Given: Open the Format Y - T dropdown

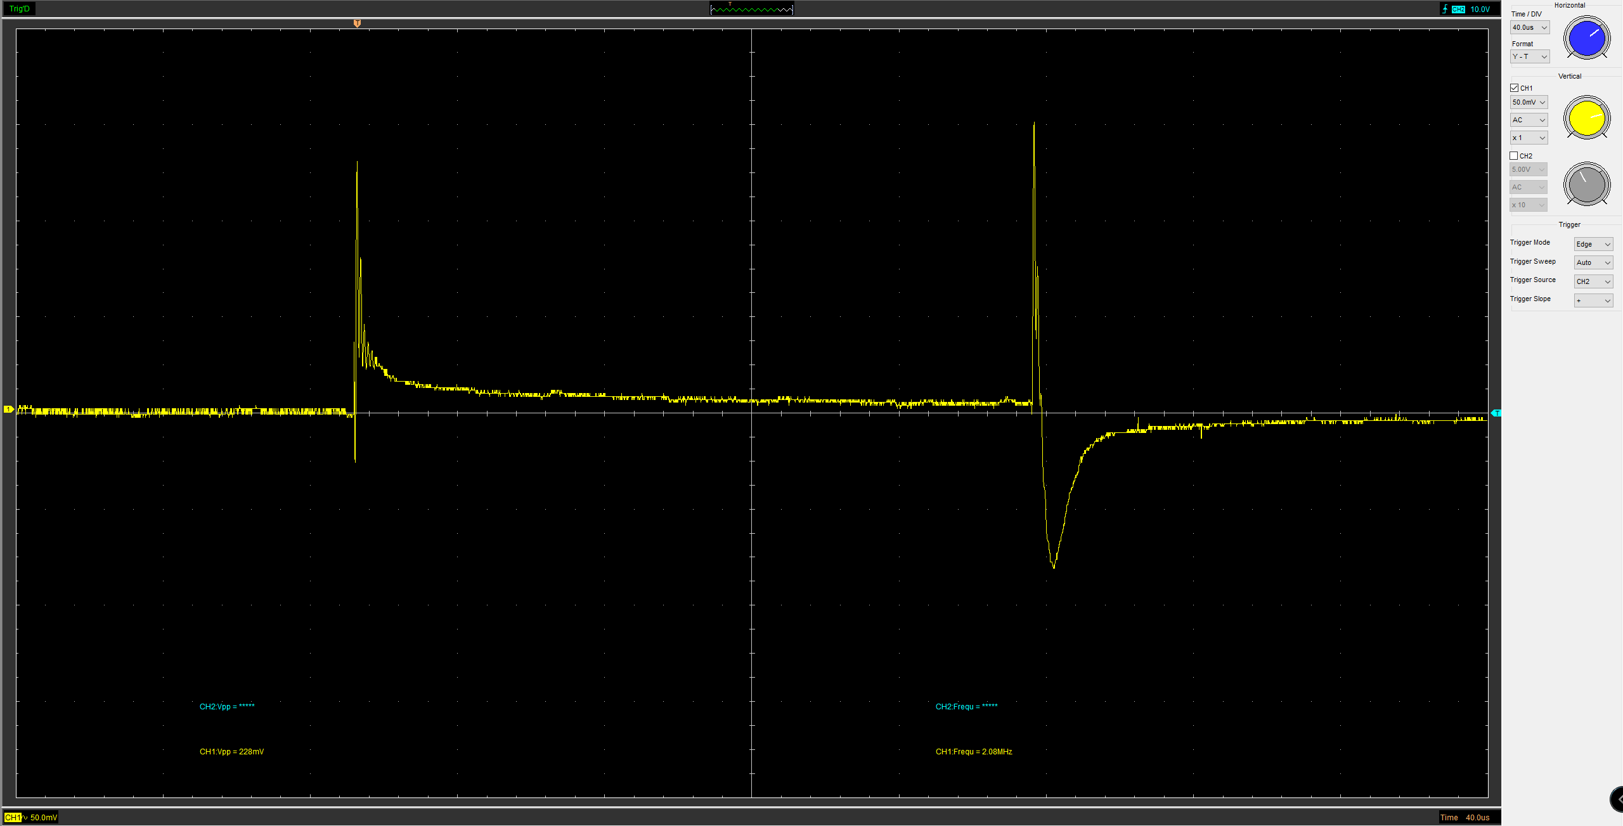Looking at the screenshot, I should click(1530, 57).
